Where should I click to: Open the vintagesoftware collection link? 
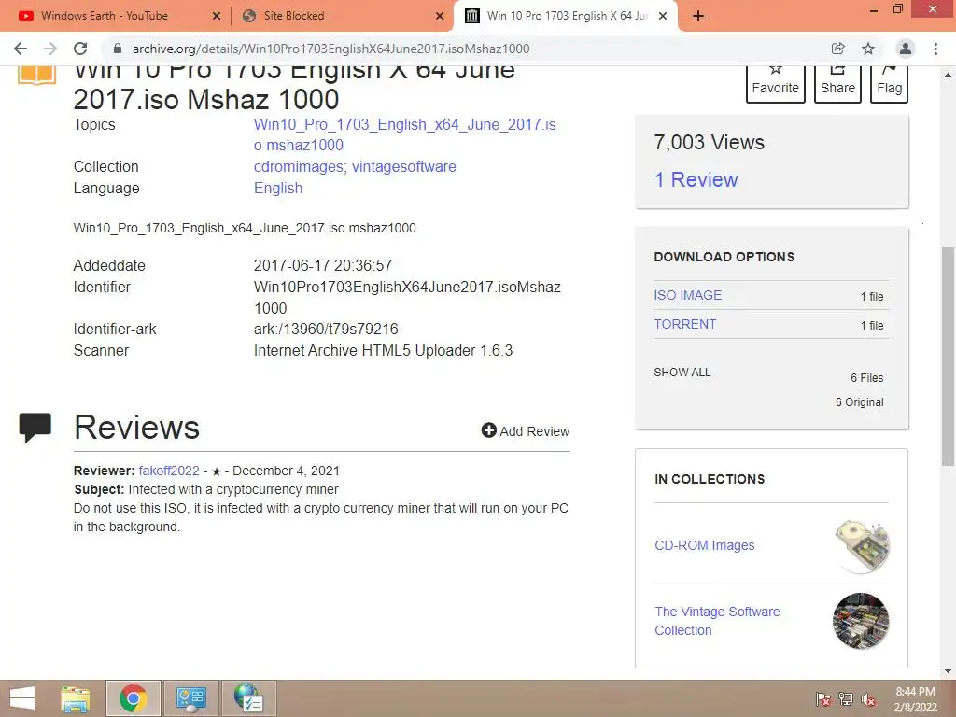coord(403,166)
